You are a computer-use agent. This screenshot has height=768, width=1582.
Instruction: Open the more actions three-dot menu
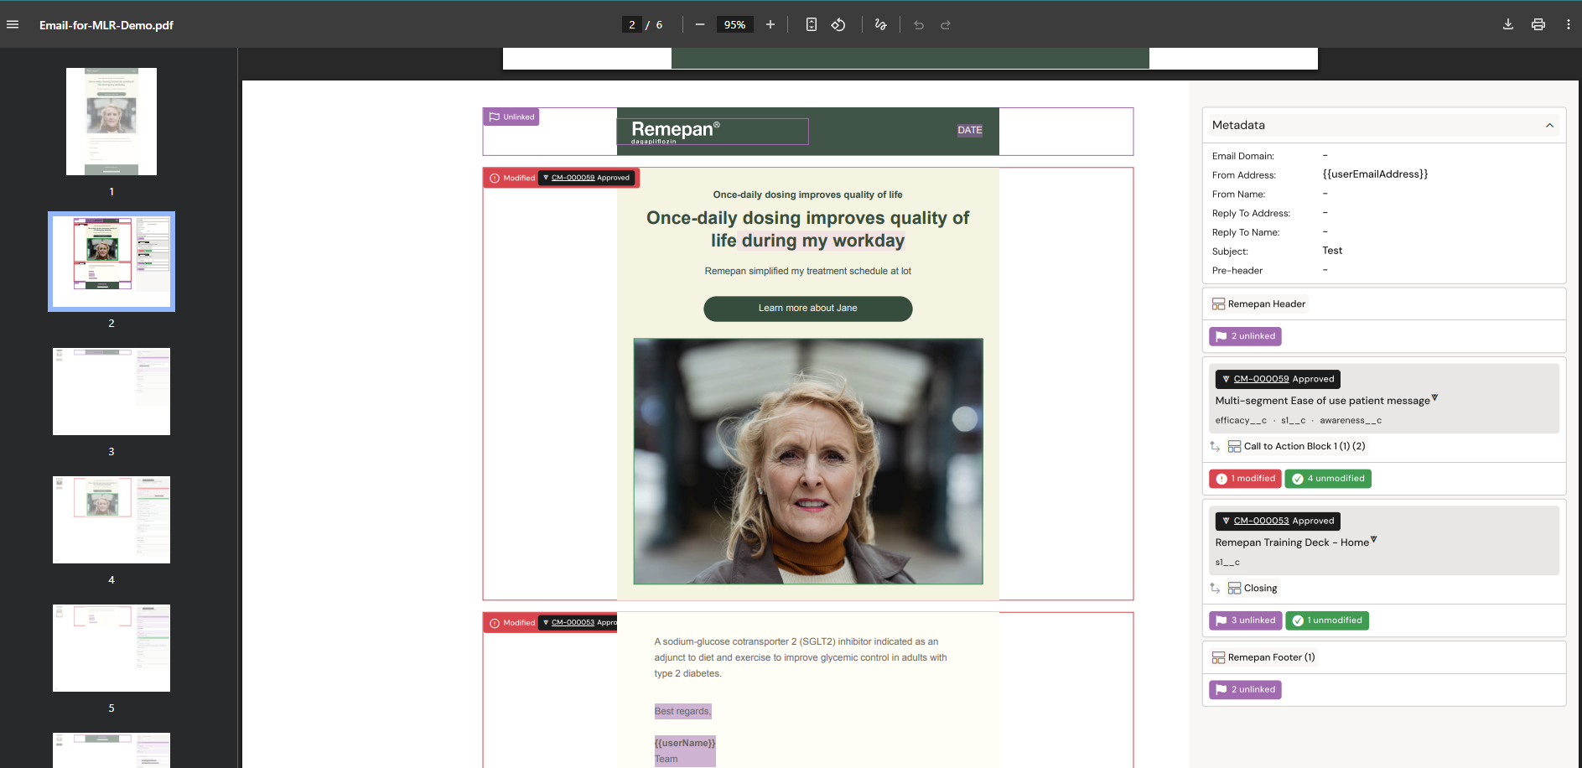(x=1569, y=24)
